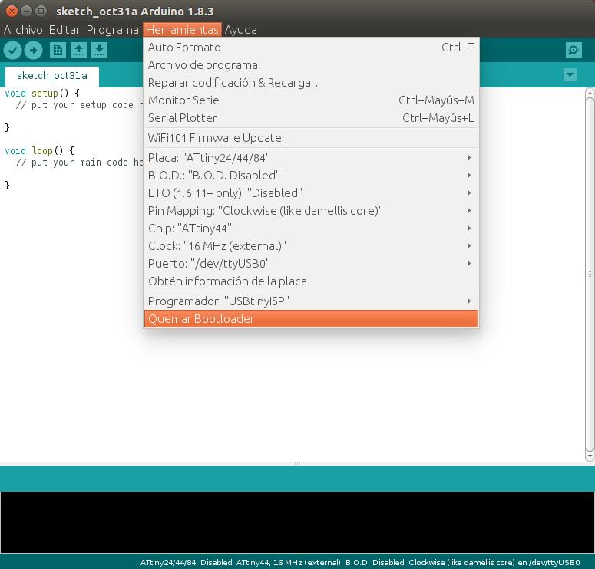Open the Ayuda menu
This screenshot has height=569, width=595.
(x=240, y=30)
